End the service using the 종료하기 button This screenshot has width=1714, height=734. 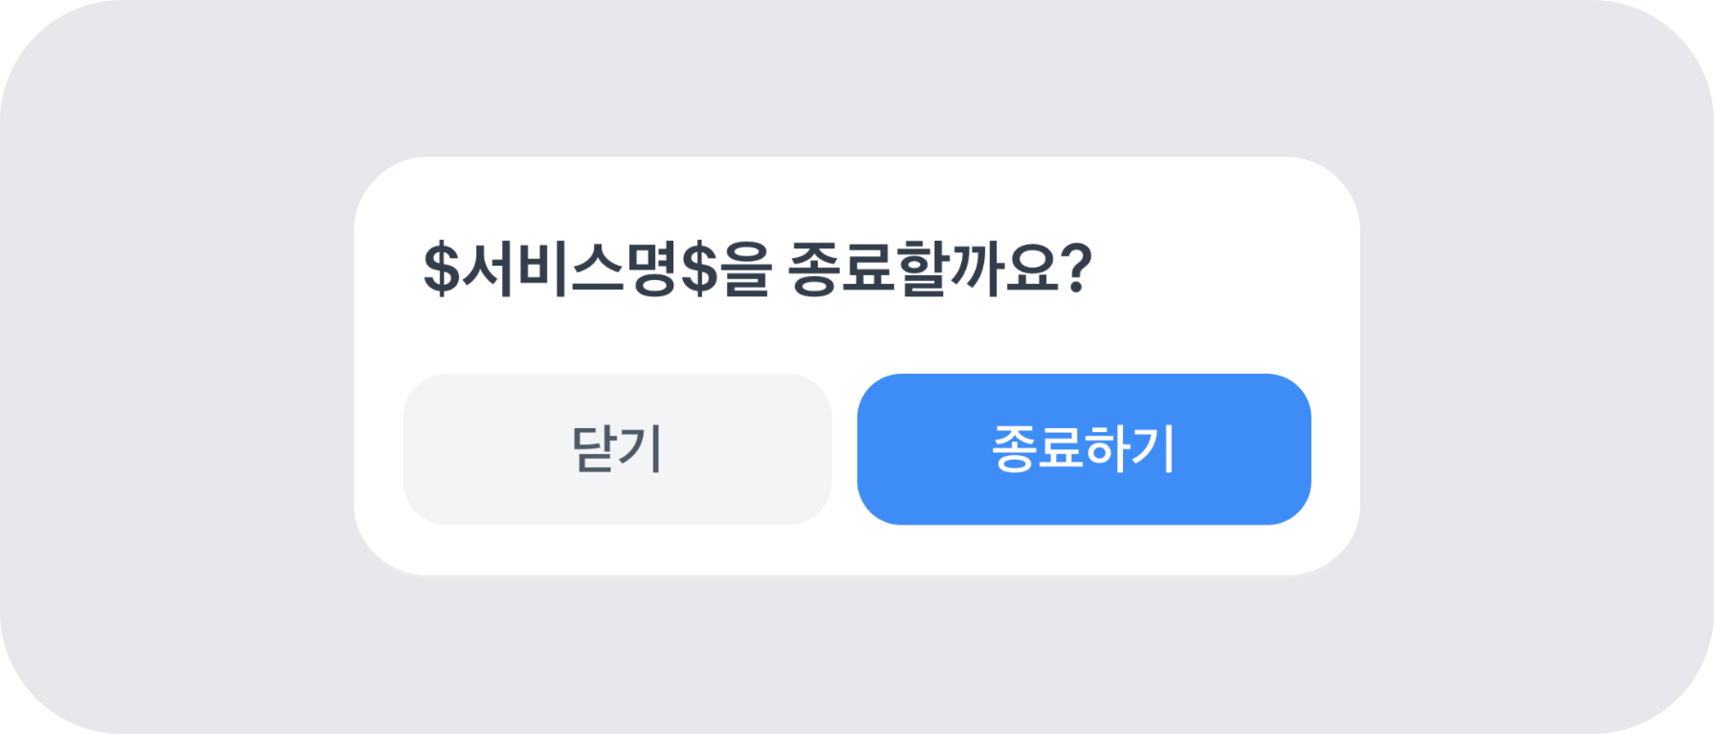pyautogui.click(x=1083, y=450)
